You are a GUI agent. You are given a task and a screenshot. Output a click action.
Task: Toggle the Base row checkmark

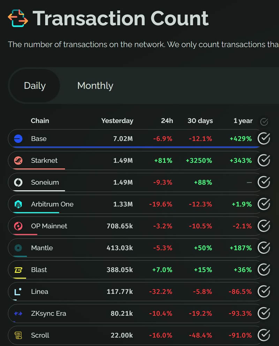click(264, 139)
